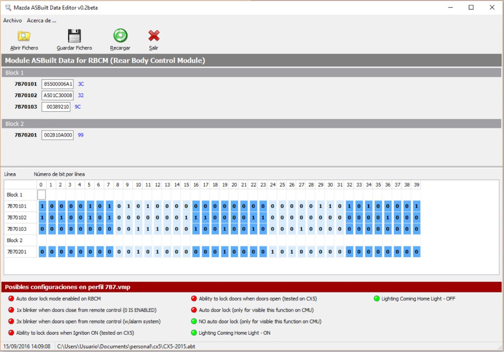Minimize the ASBuilt Data Editor window
This screenshot has height=352, width=504.
pyautogui.click(x=450, y=7)
